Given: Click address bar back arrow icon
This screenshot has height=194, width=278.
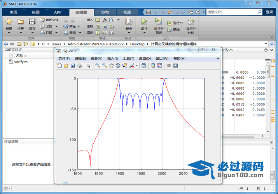Looking at the screenshot, I should [x=6, y=44].
